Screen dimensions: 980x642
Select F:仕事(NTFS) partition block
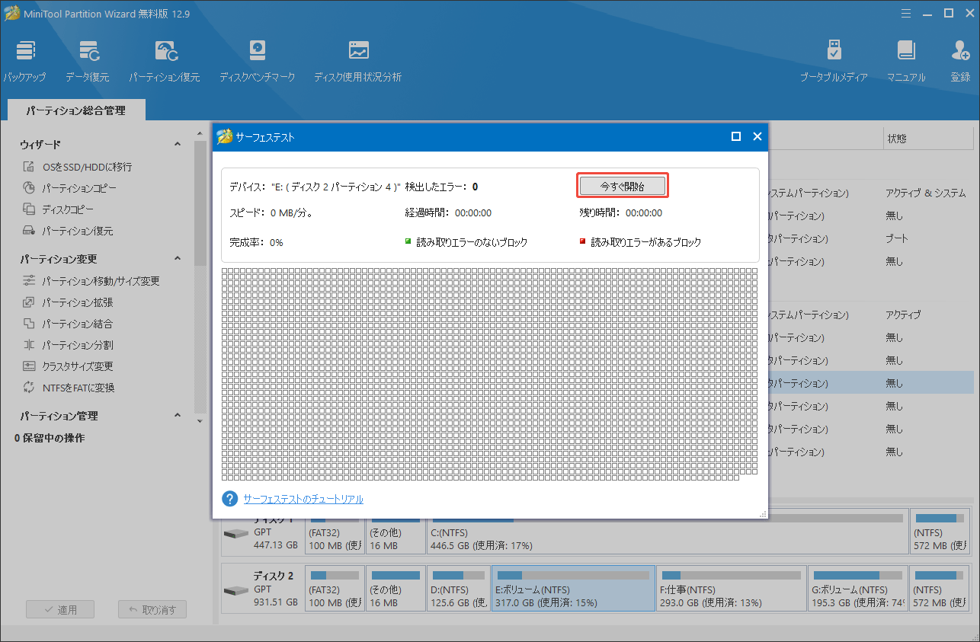click(732, 588)
